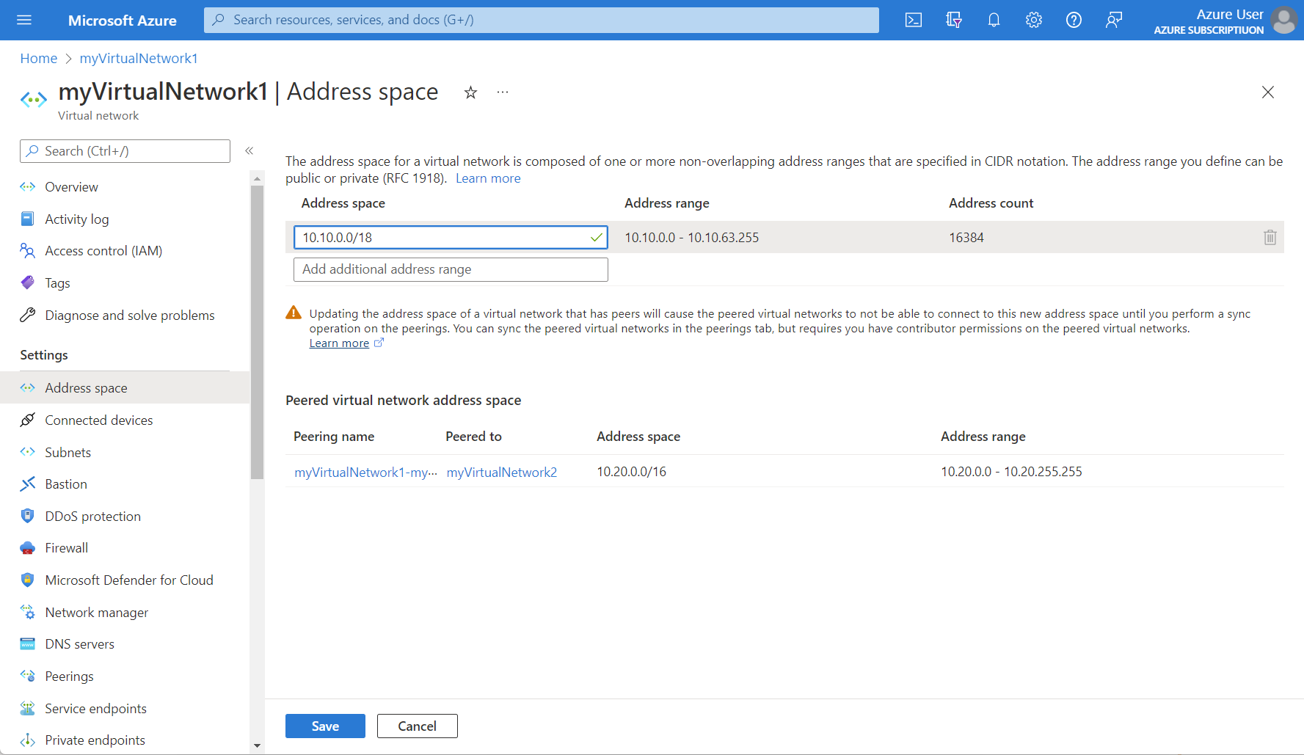The width and height of the screenshot is (1304, 755).
Task: Open the myVirtualNetwork1-my… peering link
Action: pyautogui.click(x=366, y=473)
